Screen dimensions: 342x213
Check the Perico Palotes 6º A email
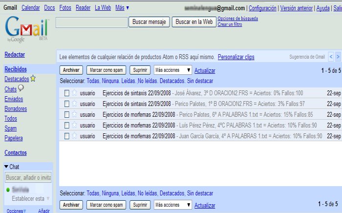click(x=67, y=114)
